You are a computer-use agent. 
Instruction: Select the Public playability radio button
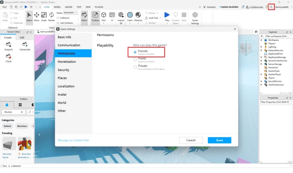click(135, 59)
